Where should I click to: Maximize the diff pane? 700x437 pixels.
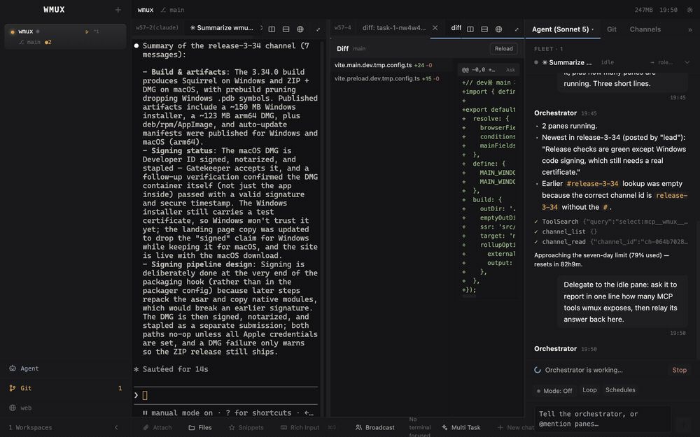coord(517,29)
